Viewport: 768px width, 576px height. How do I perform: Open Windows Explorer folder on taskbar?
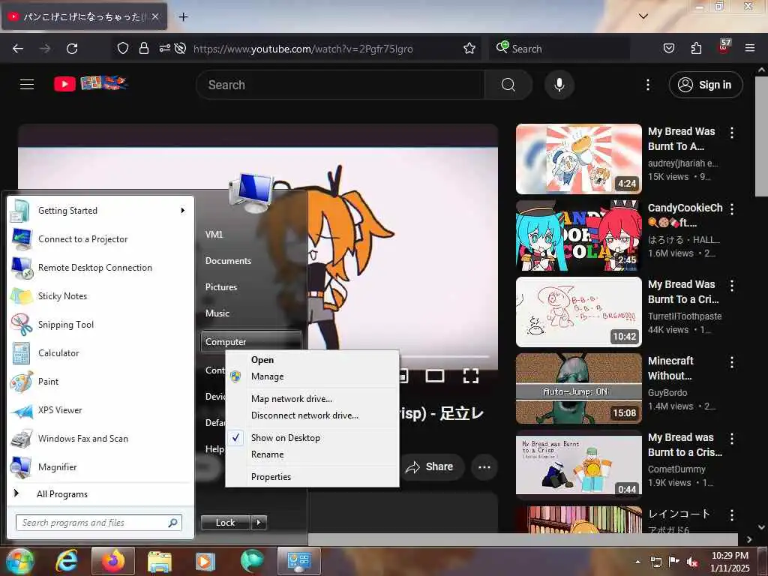[x=160, y=561]
